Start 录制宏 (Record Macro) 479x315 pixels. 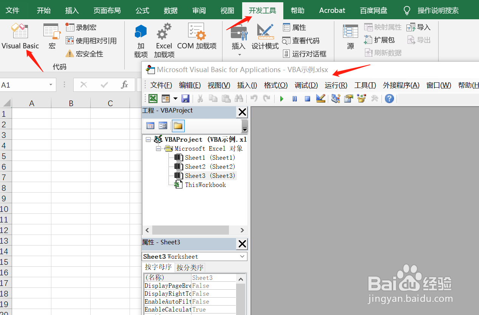click(81, 27)
